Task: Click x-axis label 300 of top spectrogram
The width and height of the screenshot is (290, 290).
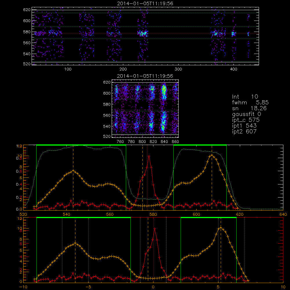Action: coord(178,69)
